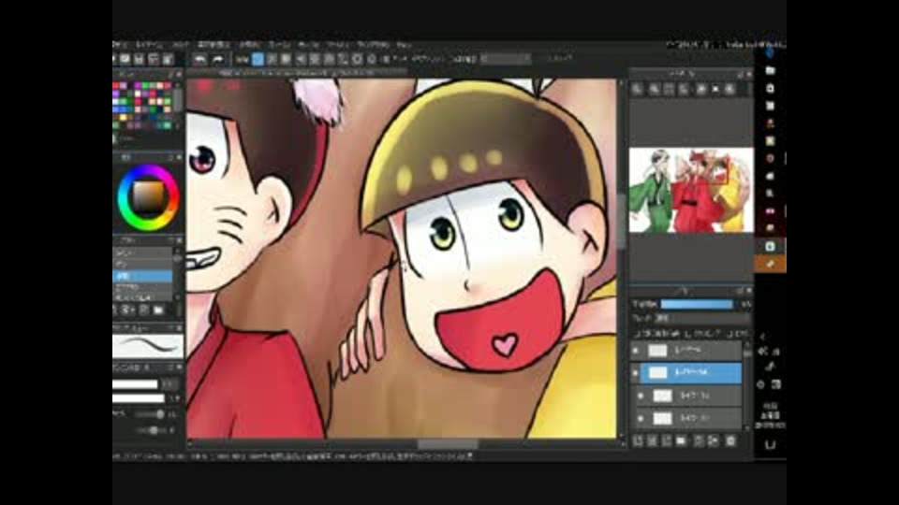This screenshot has height=505, width=899.
Task: Select the last visible brush in the list
Action: point(142,297)
